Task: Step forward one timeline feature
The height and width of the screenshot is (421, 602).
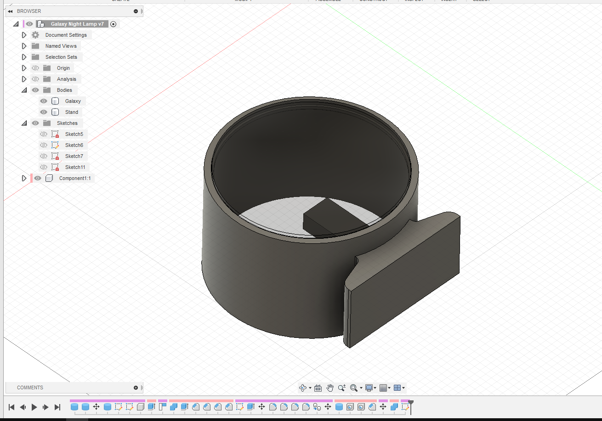Action: click(45, 407)
